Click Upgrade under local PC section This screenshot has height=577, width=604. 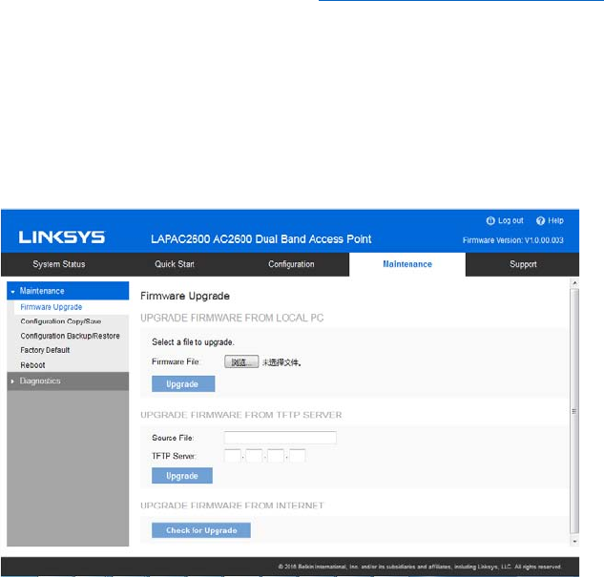[x=183, y=383]
